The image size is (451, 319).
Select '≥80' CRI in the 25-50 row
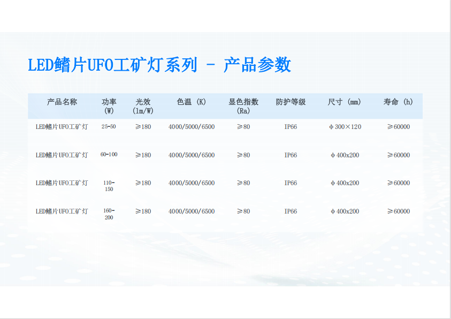coord(243,127)
